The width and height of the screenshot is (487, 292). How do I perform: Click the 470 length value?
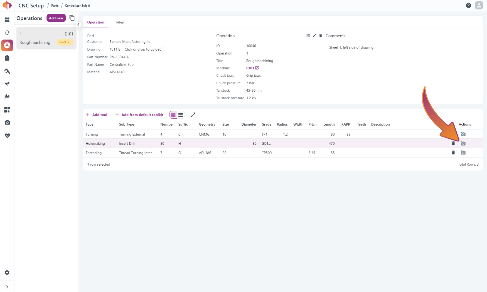(332, 144)
